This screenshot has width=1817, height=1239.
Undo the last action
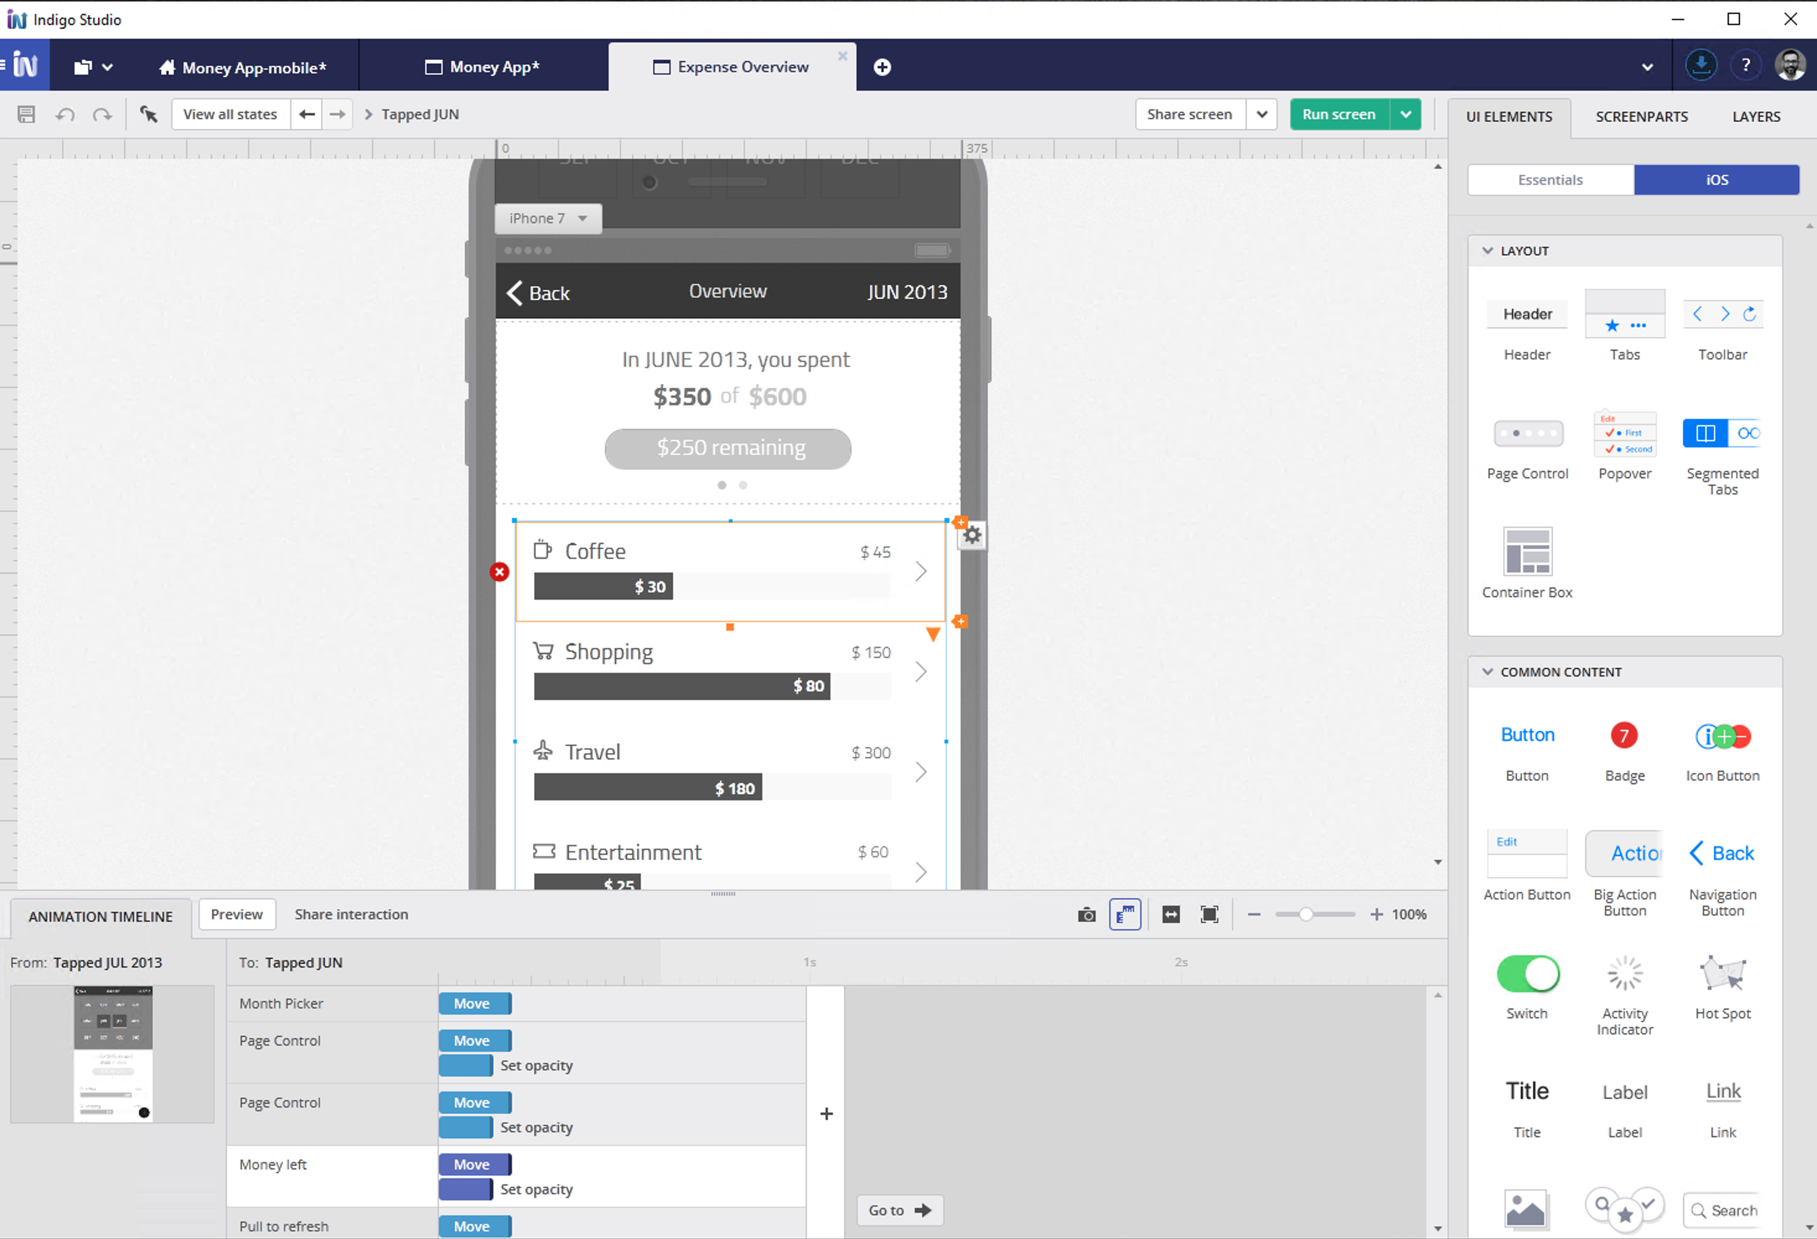coord(65,114)
